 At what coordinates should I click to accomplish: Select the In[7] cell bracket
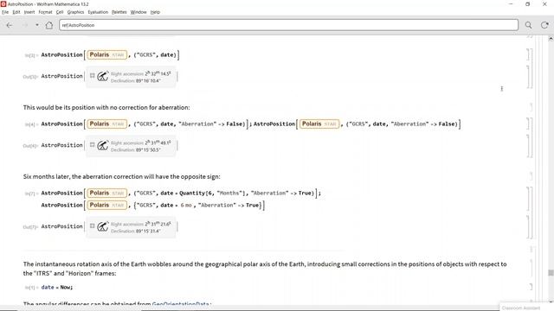[529, 200]
